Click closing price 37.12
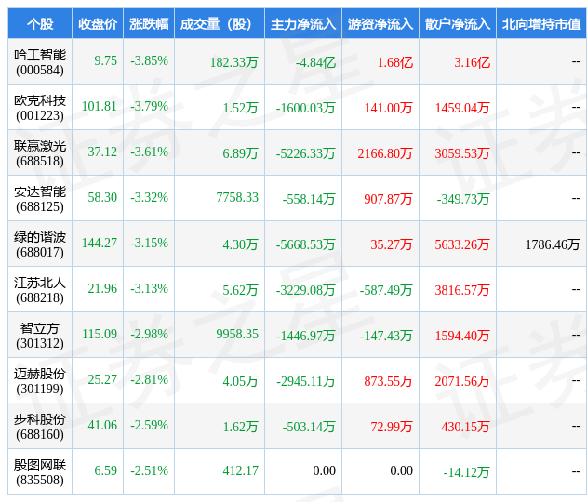587x502 pixels. coord(102,152)
